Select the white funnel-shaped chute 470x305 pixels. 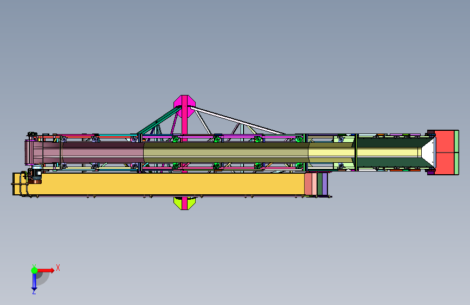pyautogui.click(x=428, y=152)
